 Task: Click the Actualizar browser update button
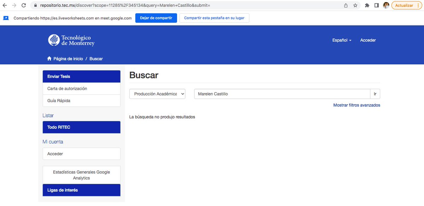pyautogui.click(x=407, y=6)
